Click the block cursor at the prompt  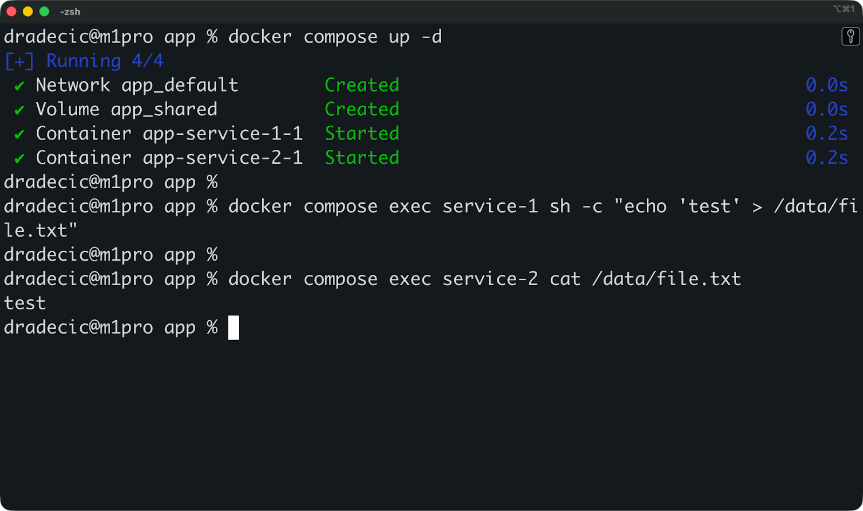[234, 328]
